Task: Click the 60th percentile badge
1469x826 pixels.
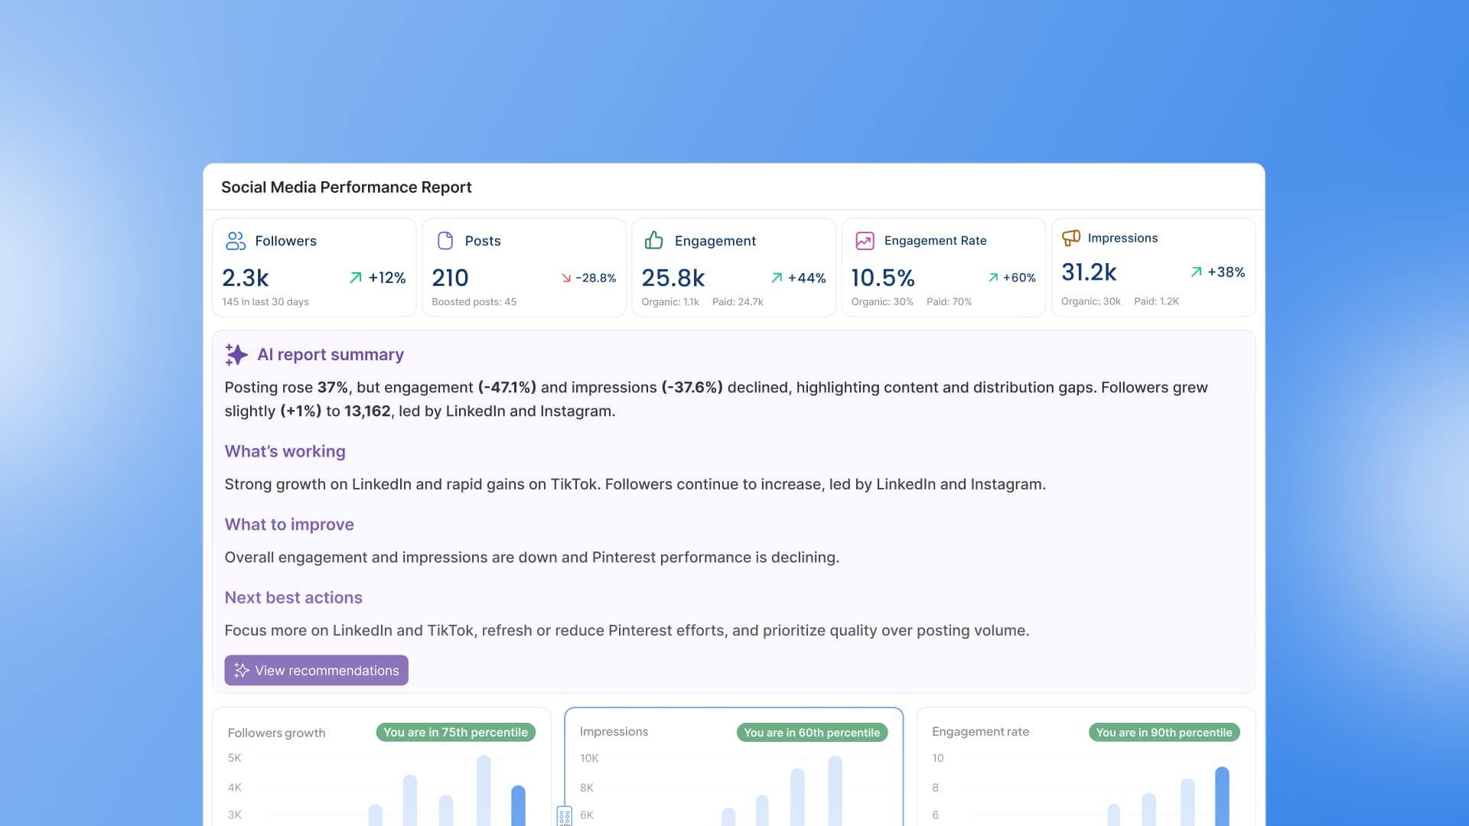Action: (812, 733)
